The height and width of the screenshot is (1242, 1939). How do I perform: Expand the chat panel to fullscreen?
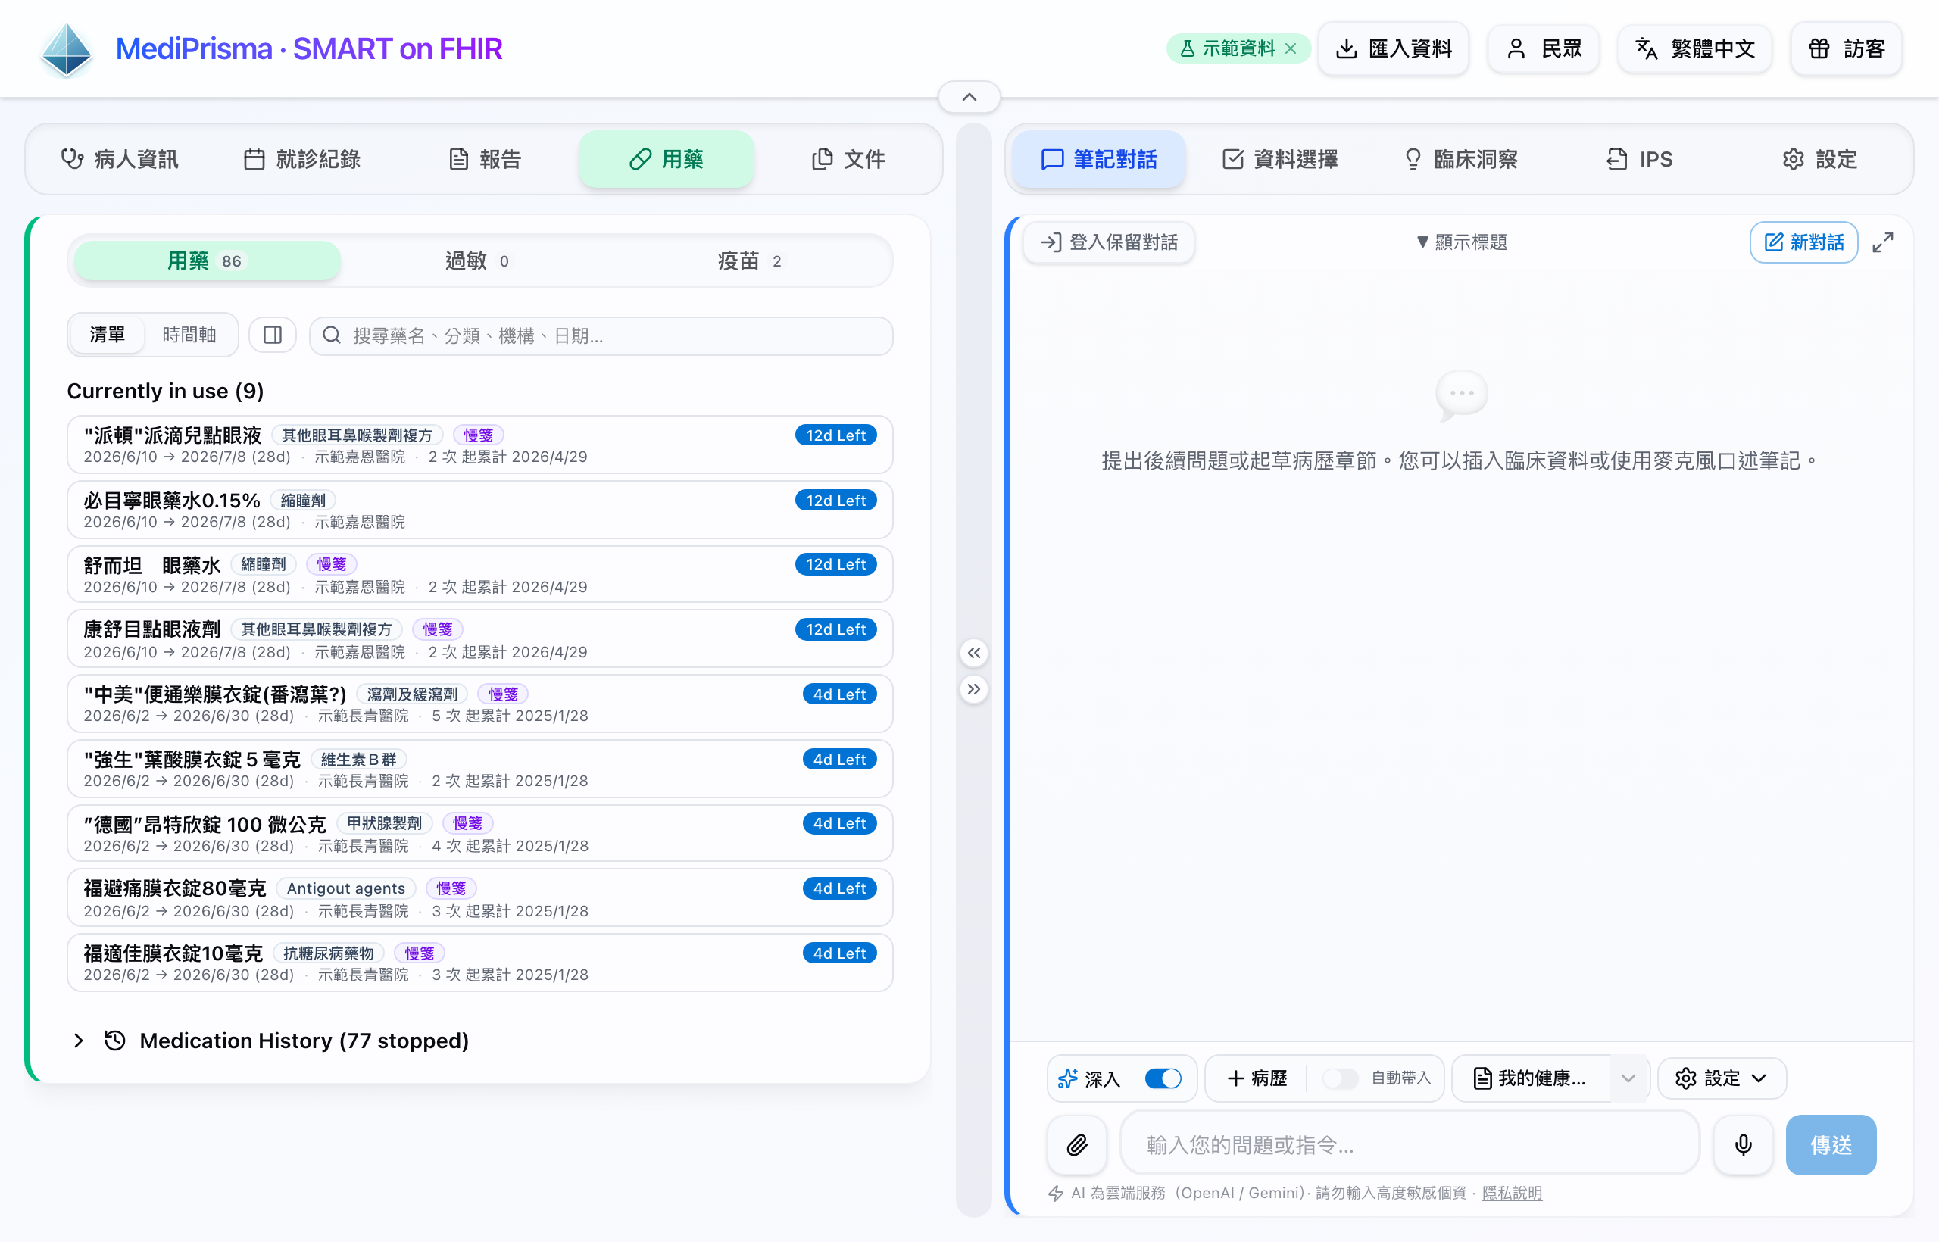pos(1882,242)
